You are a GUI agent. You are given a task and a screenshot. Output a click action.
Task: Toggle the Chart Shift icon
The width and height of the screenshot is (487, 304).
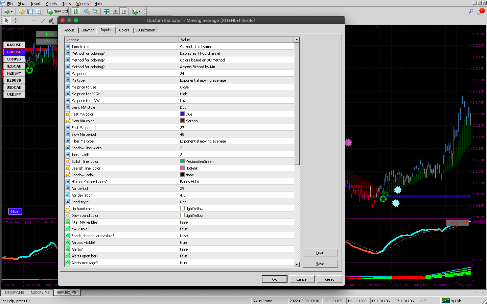(x=124, y=11)
